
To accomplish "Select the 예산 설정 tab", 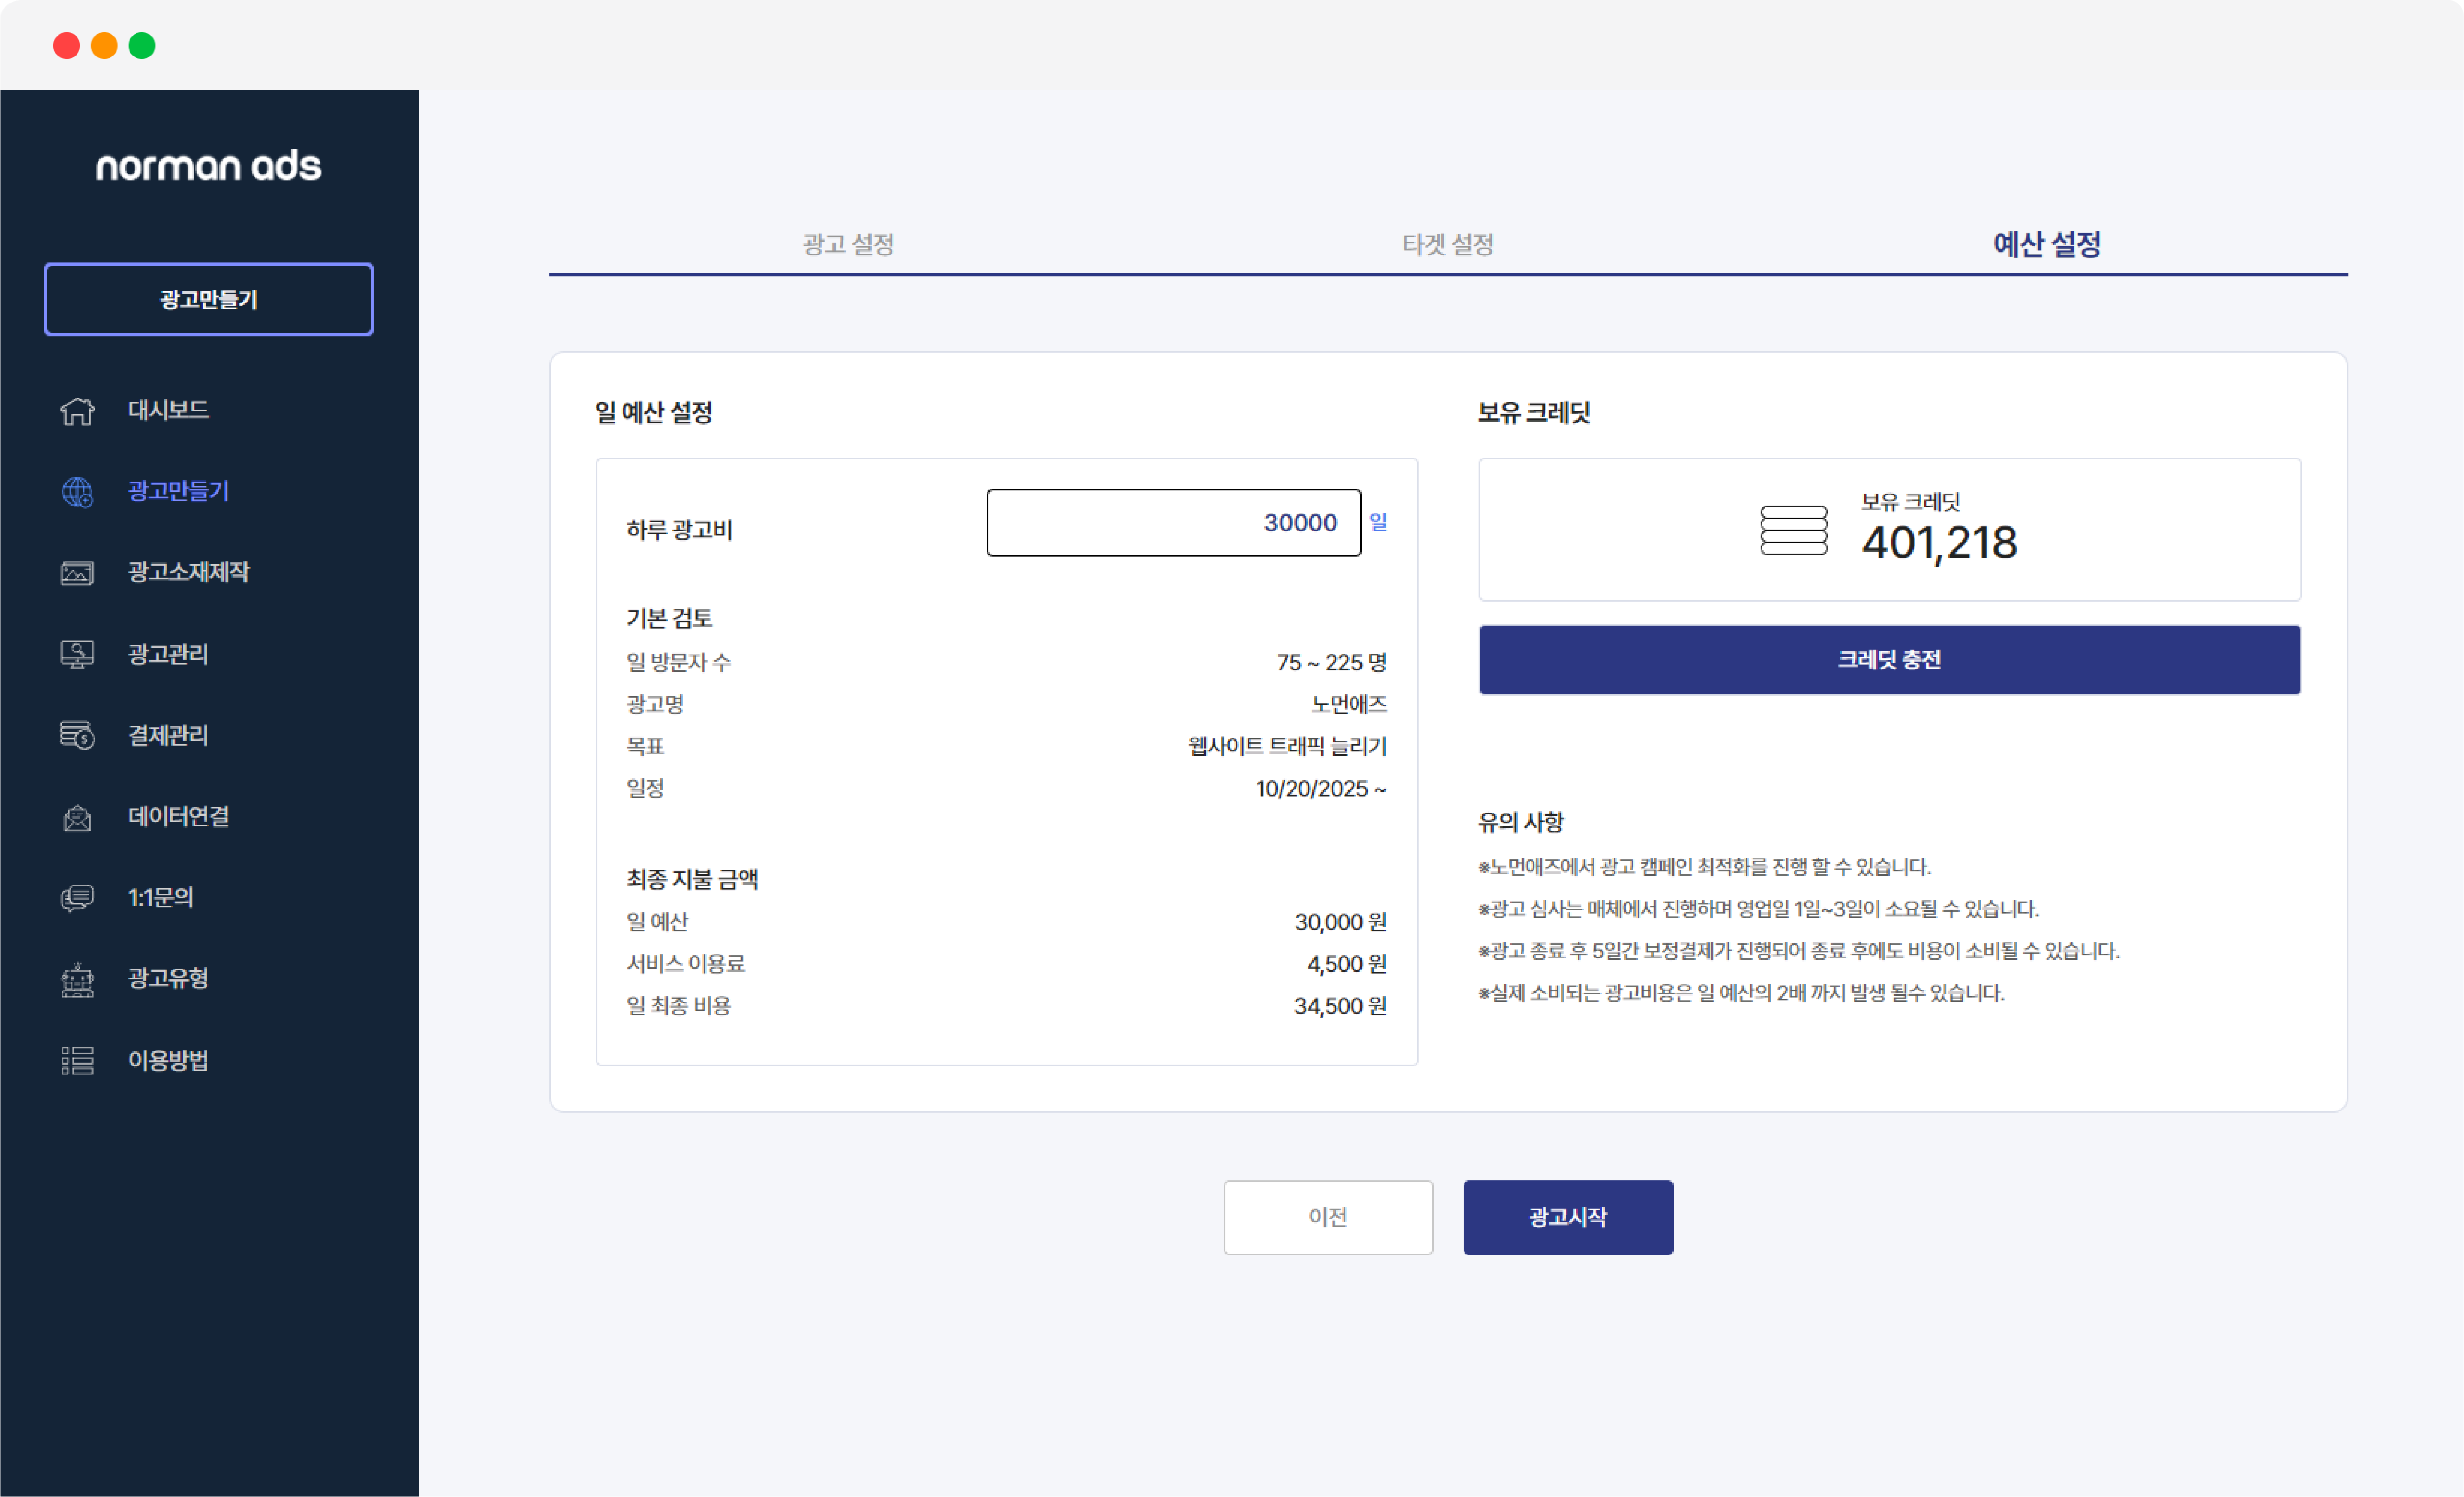I will pos(2046,244).
